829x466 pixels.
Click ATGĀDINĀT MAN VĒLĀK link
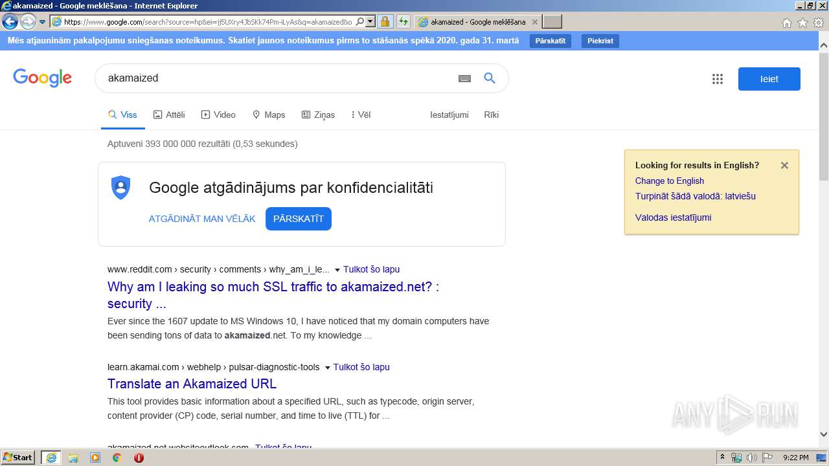tap(202, 219)
